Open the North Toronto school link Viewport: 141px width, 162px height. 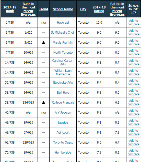coord(63,53)
